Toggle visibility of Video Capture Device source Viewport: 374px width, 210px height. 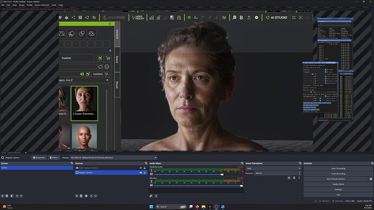141,168
